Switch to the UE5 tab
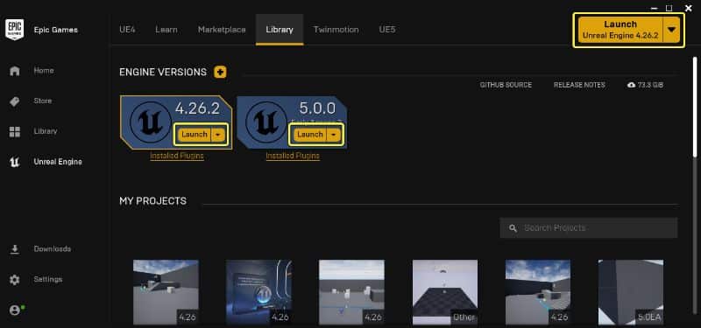Viewport: 701px width, 328px height. [387, 30]
